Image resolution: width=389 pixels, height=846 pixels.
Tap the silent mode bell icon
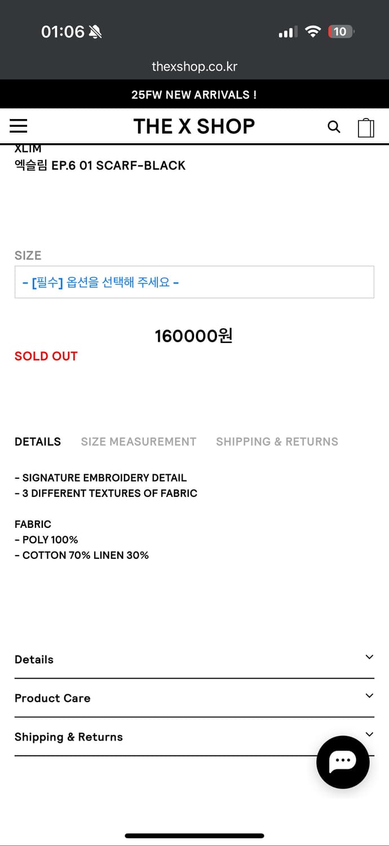click(95, 32)
